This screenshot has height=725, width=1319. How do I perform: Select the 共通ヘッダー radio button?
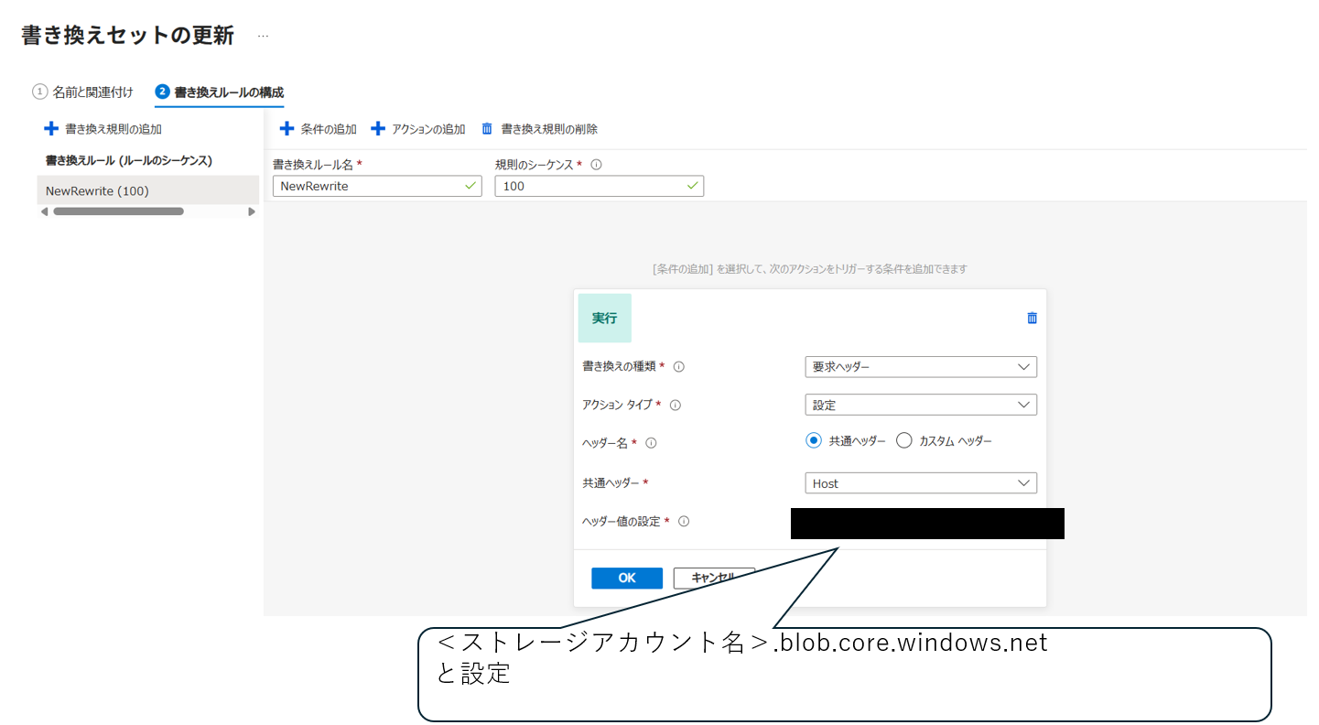[x=814, y=440]
